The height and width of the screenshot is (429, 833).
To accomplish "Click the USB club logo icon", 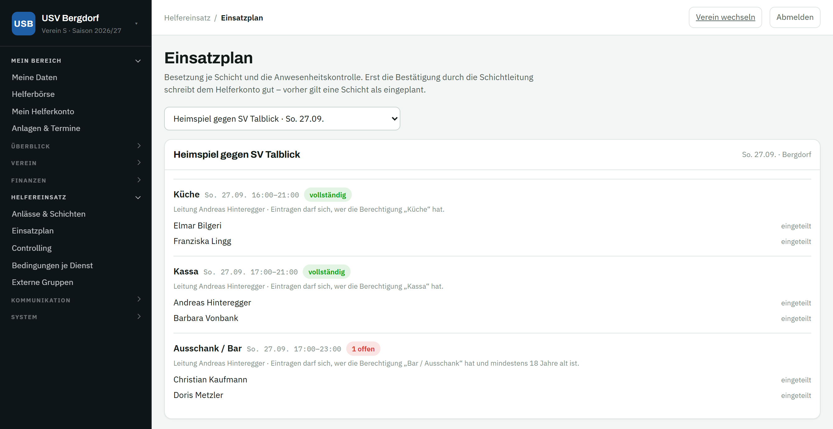I will click(x=24, y=24).
